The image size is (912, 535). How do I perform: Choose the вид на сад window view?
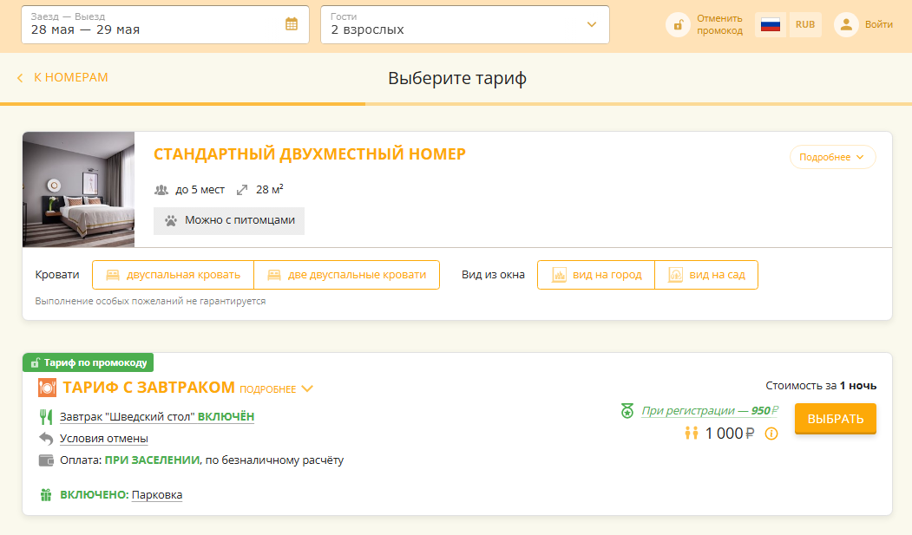(x=706, y=275)
